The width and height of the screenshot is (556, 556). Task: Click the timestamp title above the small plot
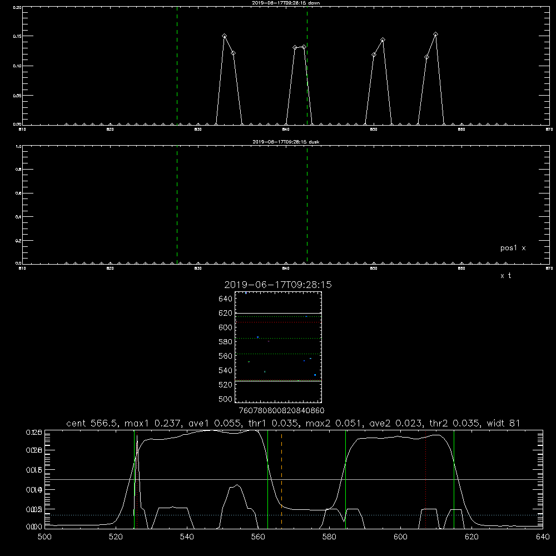278,285
